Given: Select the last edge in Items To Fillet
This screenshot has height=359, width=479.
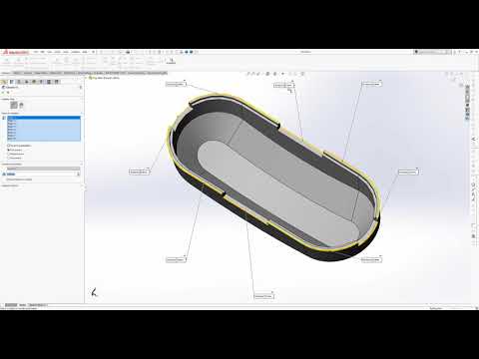Looking at the screenshot, I should point(44,139).
